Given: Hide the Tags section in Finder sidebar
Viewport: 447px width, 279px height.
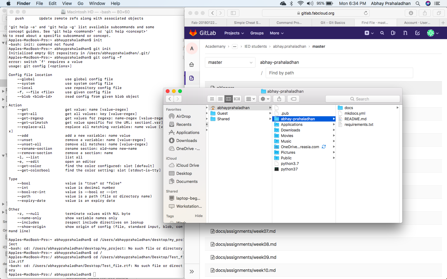Looking at the screenshot, I should point(199,216).
